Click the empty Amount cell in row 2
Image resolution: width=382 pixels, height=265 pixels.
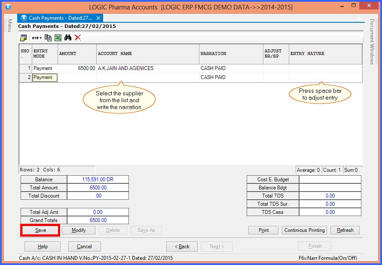[77, 77]
